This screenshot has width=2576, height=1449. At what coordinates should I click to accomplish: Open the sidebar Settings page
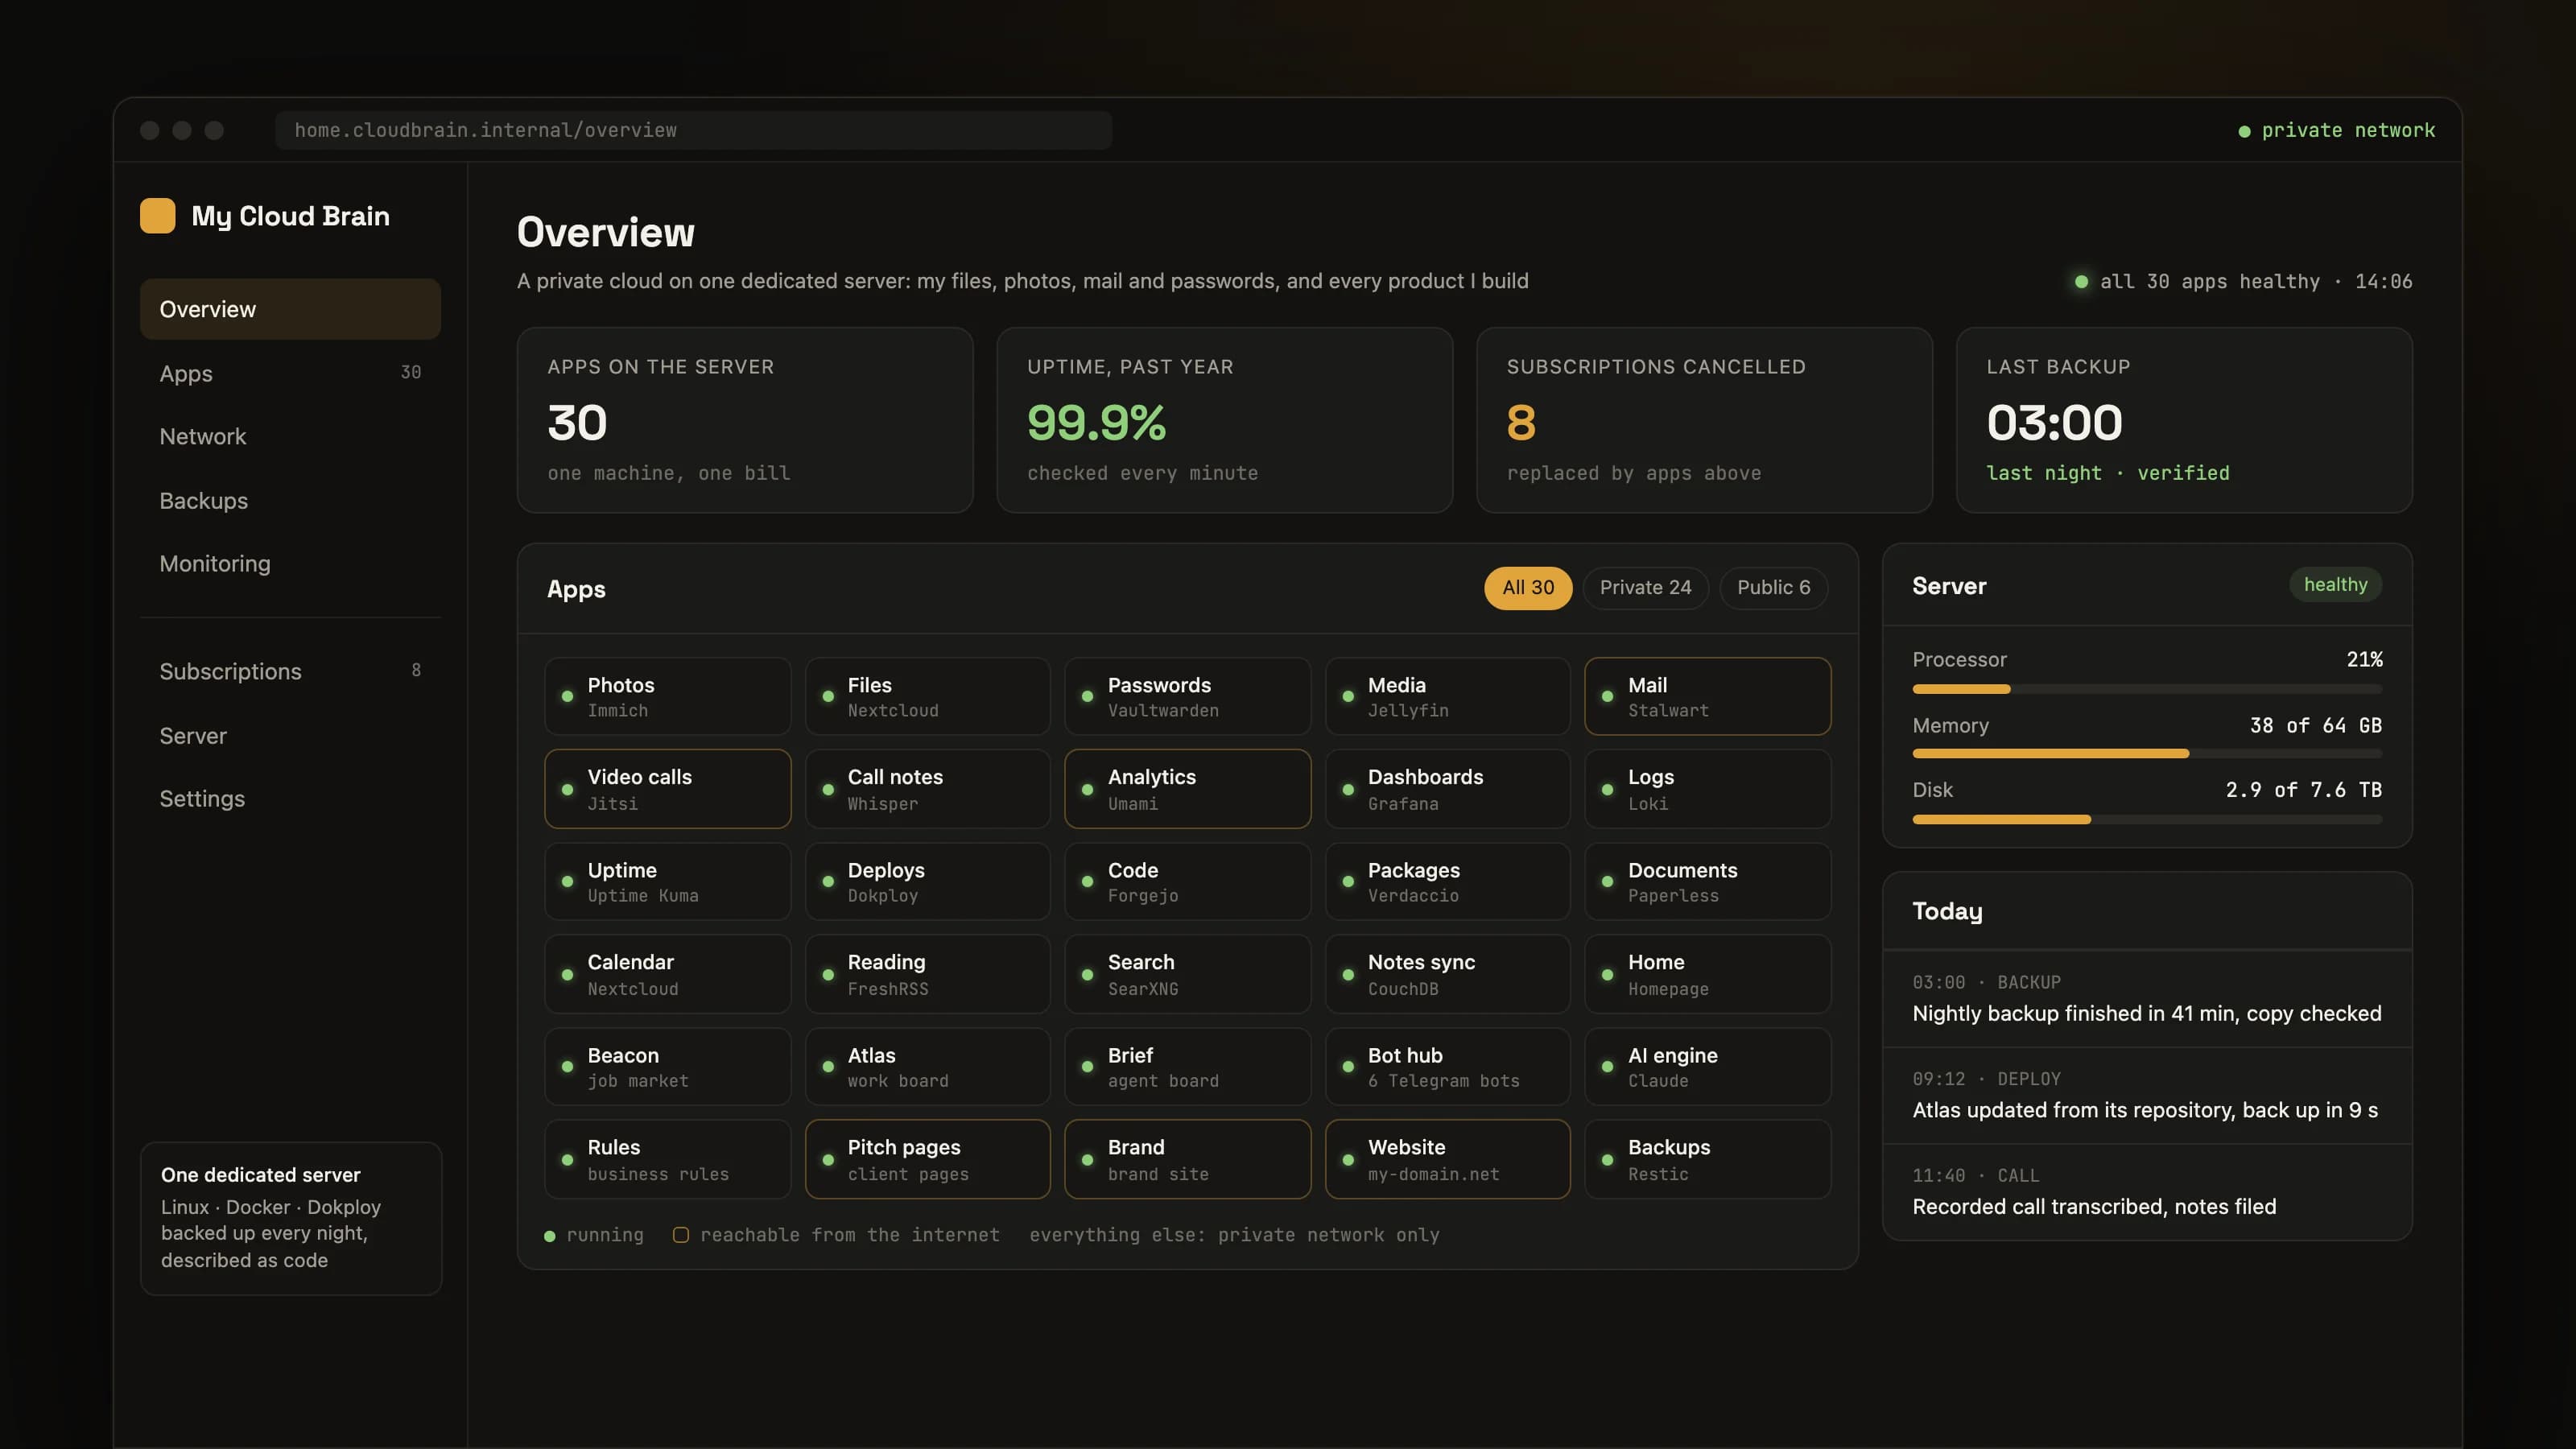[x=290, y=798]
